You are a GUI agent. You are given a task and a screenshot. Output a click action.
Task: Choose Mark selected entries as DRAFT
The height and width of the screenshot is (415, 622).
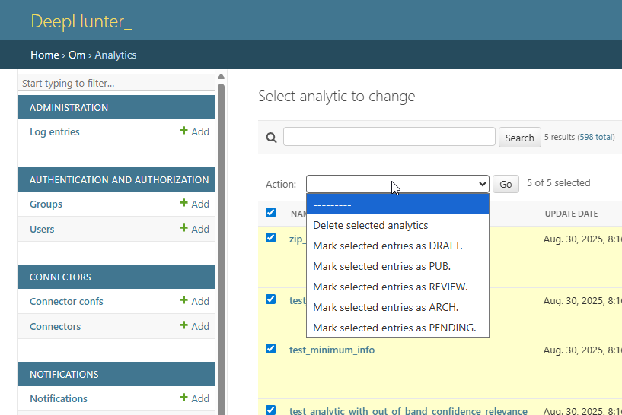pyautogui.click(x=397, y=246)
